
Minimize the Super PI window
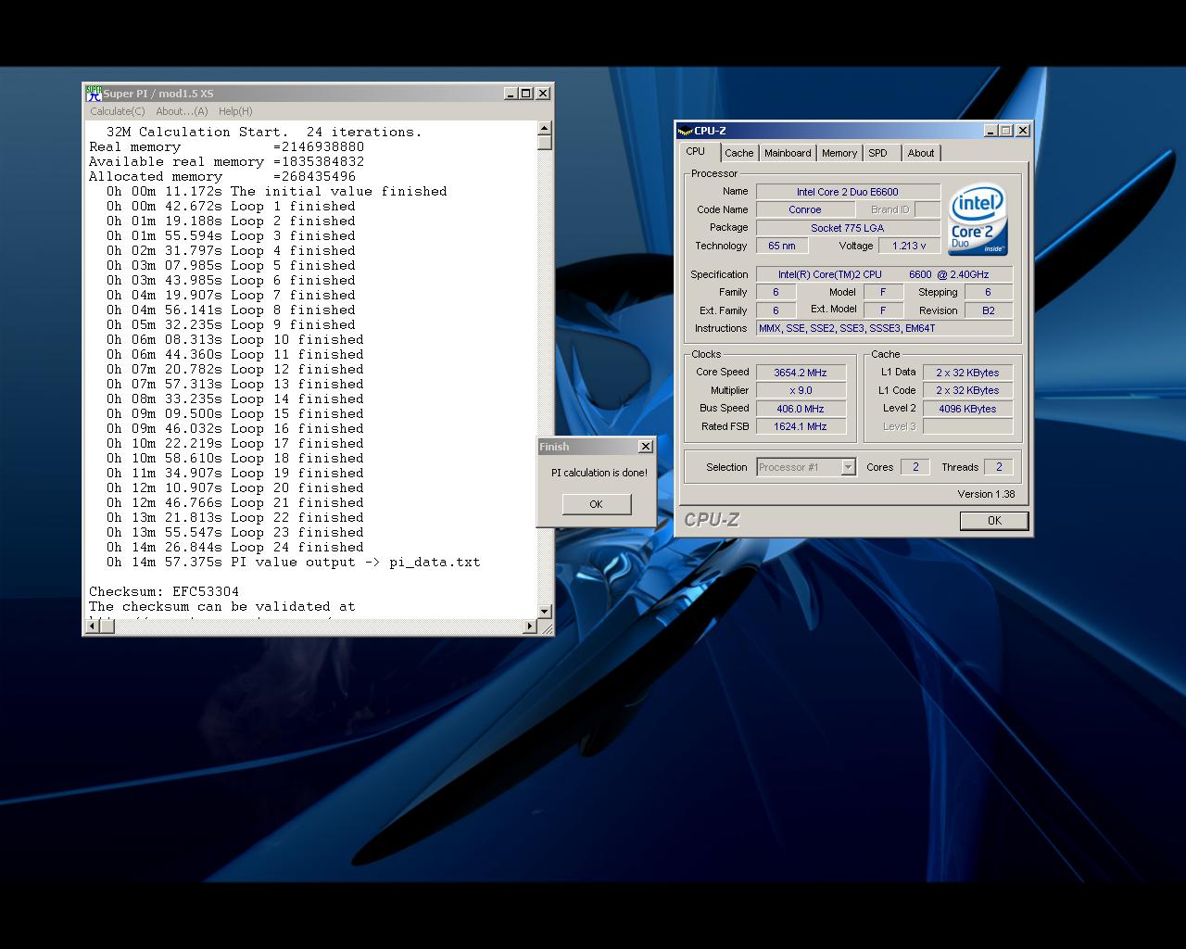point(511,94)
